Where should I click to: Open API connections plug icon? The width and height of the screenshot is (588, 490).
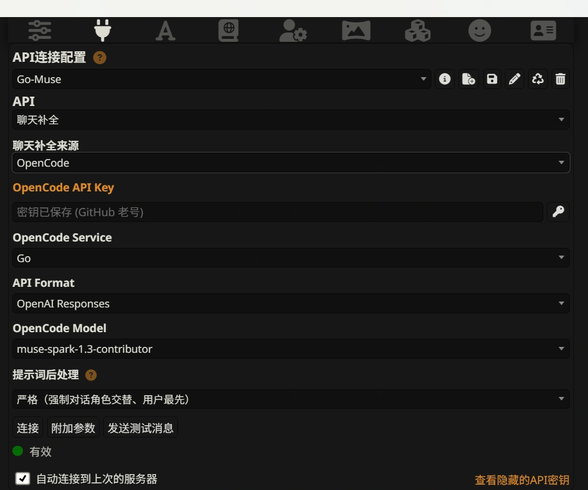click(x=103, y=31)
